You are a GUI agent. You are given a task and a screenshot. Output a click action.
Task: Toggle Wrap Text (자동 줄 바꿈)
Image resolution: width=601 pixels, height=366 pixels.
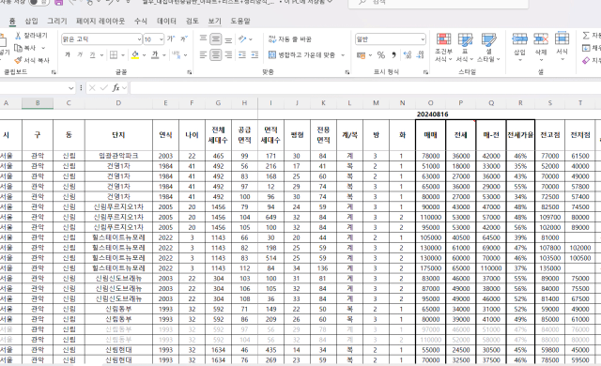pyautogui.click(x=290, y=39)
